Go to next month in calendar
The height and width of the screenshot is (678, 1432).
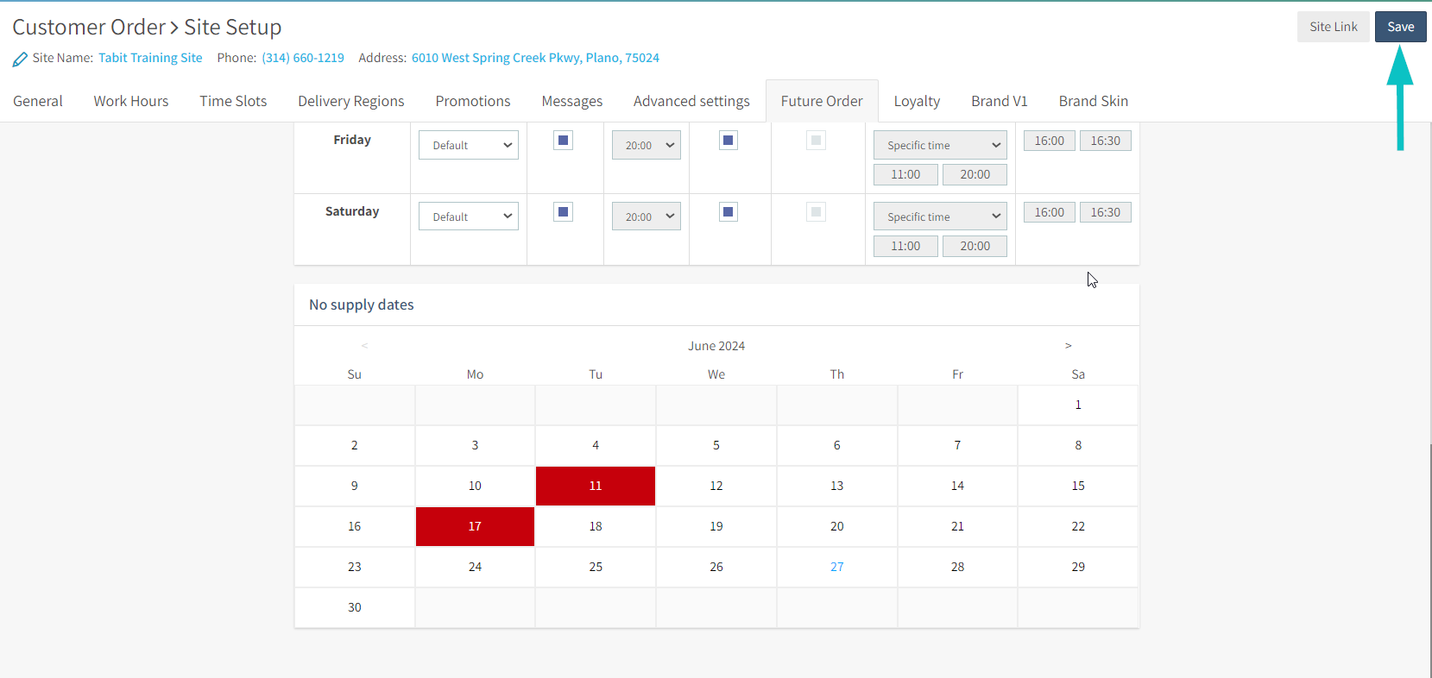click(1068, 345)
